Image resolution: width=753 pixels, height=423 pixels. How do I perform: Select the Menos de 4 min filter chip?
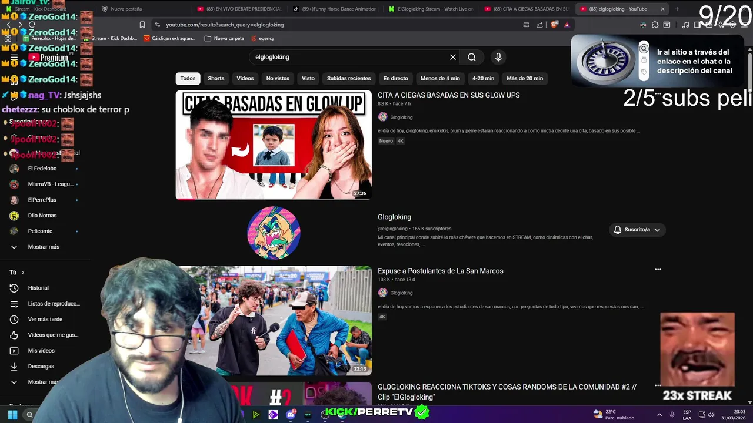point(440,78)
